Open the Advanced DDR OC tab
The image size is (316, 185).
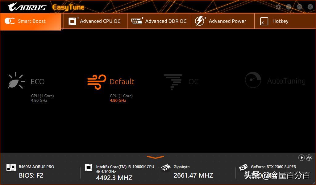159,21
